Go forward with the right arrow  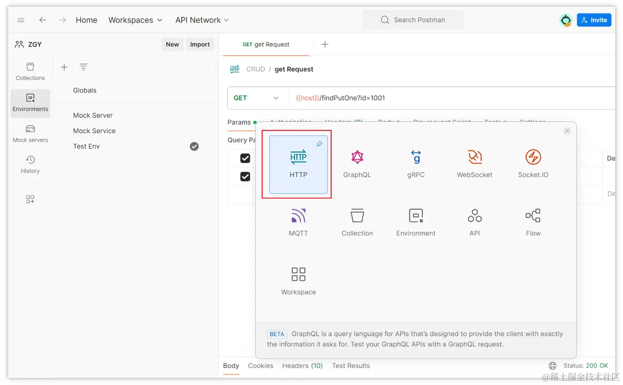(x=62, y=20)
